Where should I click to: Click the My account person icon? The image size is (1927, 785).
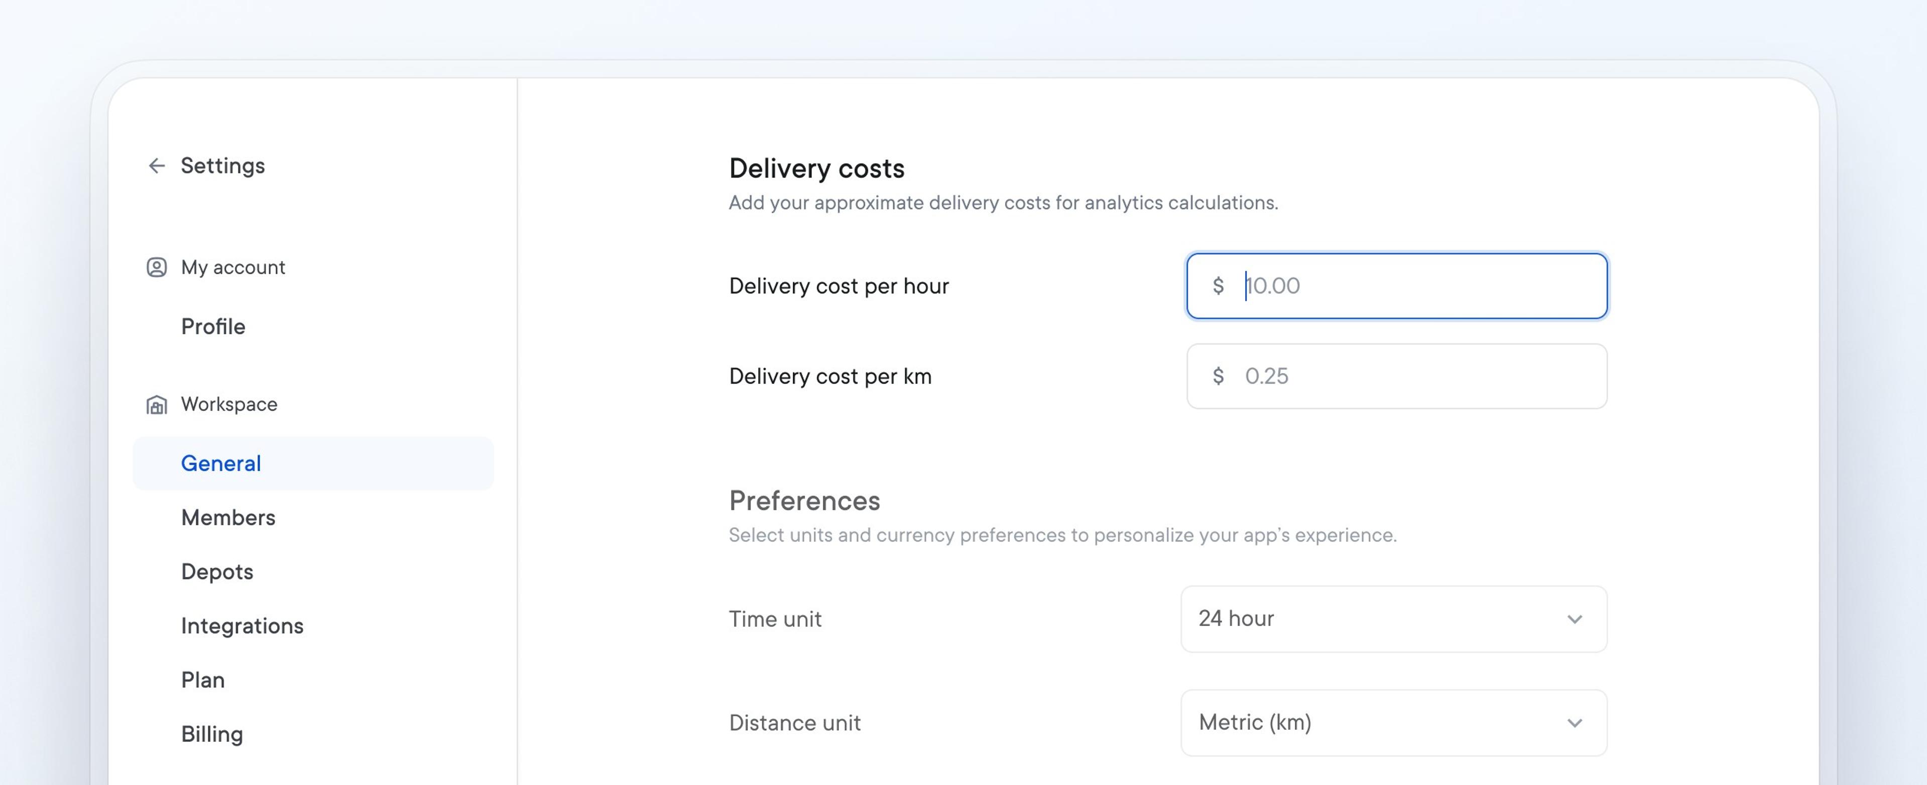156,267
